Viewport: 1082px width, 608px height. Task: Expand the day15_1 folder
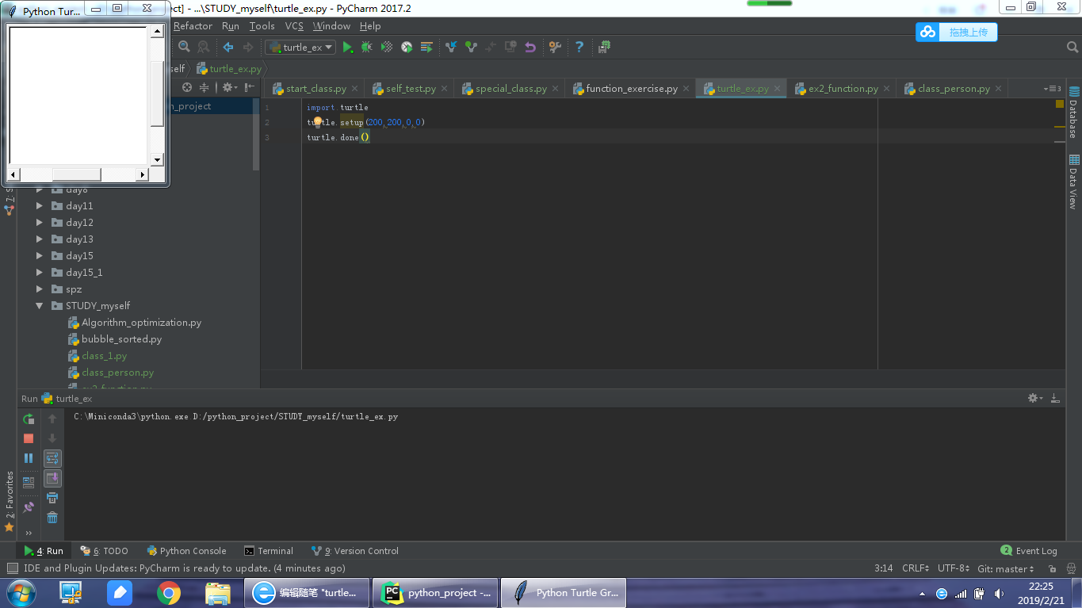[x=40, y=273]
